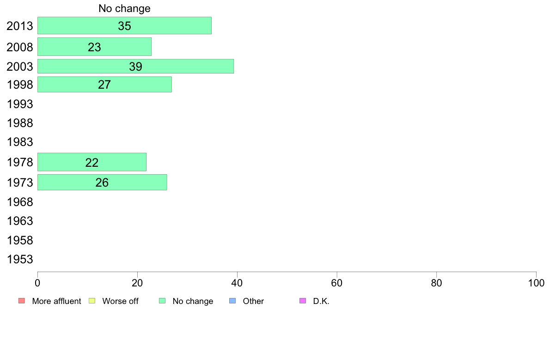Click the purple D.K. legend swatch
The width and height of the screenshot is (549, 340).
tap(303, 301)
